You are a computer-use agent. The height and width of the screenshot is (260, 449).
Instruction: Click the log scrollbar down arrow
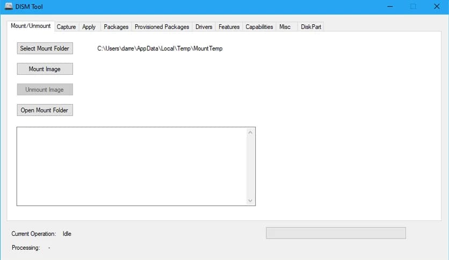click(250, 200)
